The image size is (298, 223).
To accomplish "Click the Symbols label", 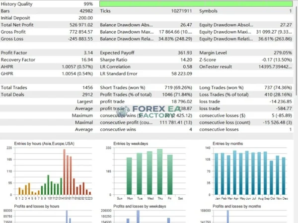I will click(x=208, y=11).
